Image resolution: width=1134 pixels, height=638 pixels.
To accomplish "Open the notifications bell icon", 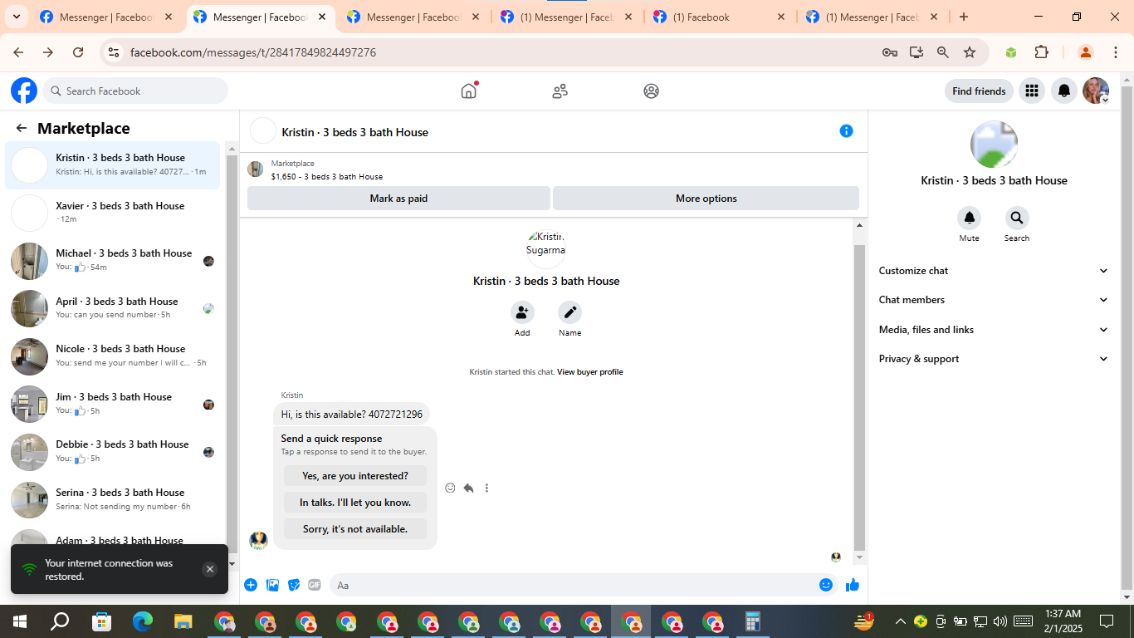I will pyautogui.click(x=1064, y=91).
